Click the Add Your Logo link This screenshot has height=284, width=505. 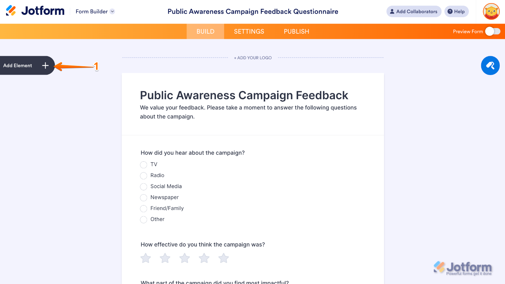pyautogui.click(x=253, y=58)
